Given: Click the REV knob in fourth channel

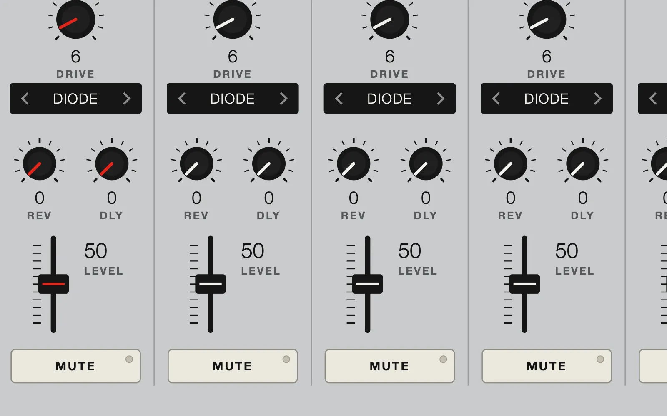Looking at the screenshot, I should (511, 163).
